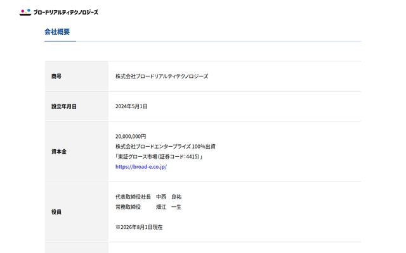Select the 東証グロース市場 証券コード line
406x253 pixels.
pyautogui.click(x=159, y=156)
